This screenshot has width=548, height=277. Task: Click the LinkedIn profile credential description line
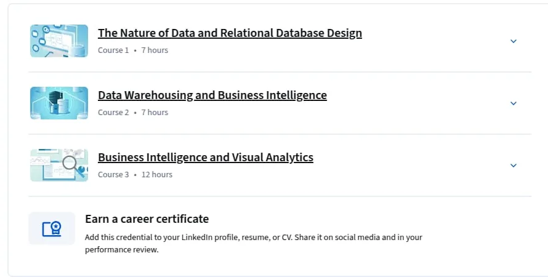coord(254,238)
